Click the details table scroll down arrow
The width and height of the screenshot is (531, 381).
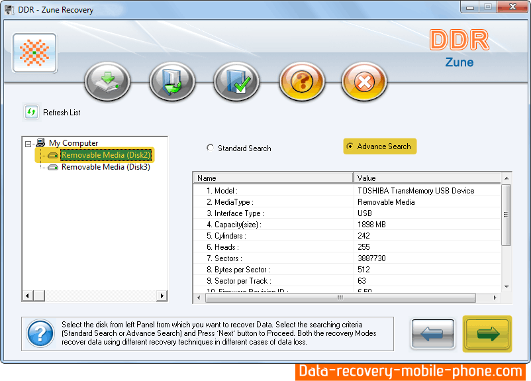[507, 287]
